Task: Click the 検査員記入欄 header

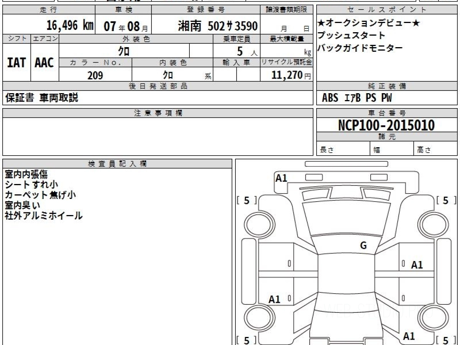Action: 117,163
